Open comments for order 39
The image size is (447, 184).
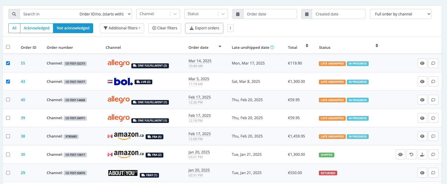pyautogui.click(x=433, y=118)
